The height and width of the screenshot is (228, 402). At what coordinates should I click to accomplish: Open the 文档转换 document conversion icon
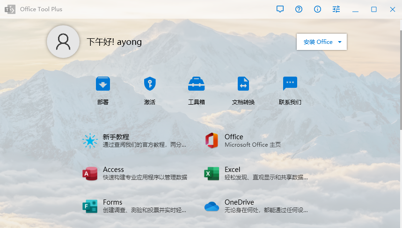point(243,84)
